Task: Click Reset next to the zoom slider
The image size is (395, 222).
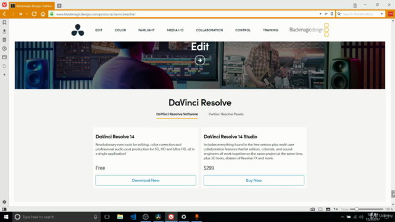Action: click(344, 210)
